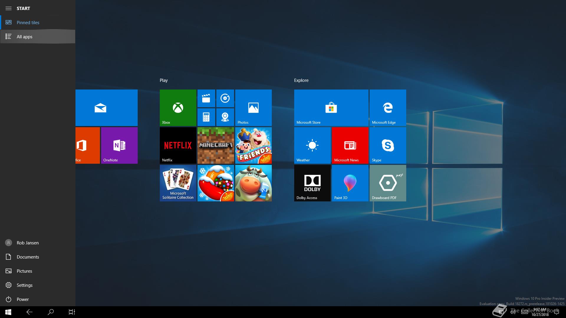This screenshot has height=318, width=566.
Task: Open the cow farm game tile
Action: [x=254, y=183]
